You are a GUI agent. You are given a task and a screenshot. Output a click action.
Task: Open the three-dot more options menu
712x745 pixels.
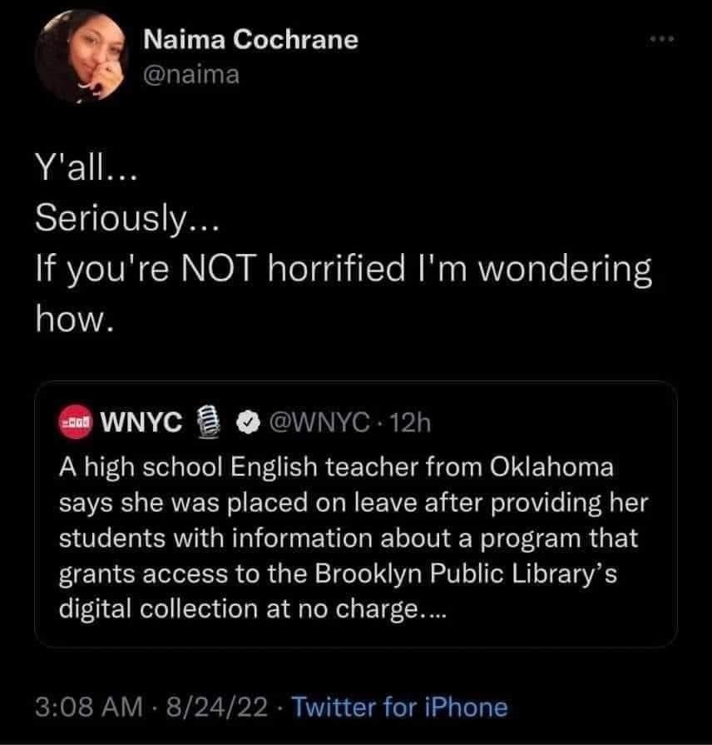662,41
